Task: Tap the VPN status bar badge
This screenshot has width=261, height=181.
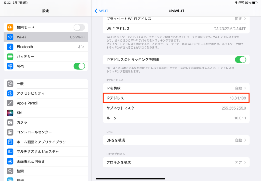Action: 241,2
